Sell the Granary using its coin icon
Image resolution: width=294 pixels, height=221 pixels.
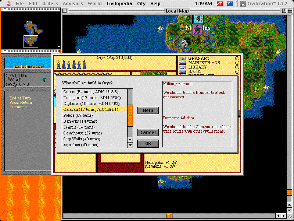point(237,58)
